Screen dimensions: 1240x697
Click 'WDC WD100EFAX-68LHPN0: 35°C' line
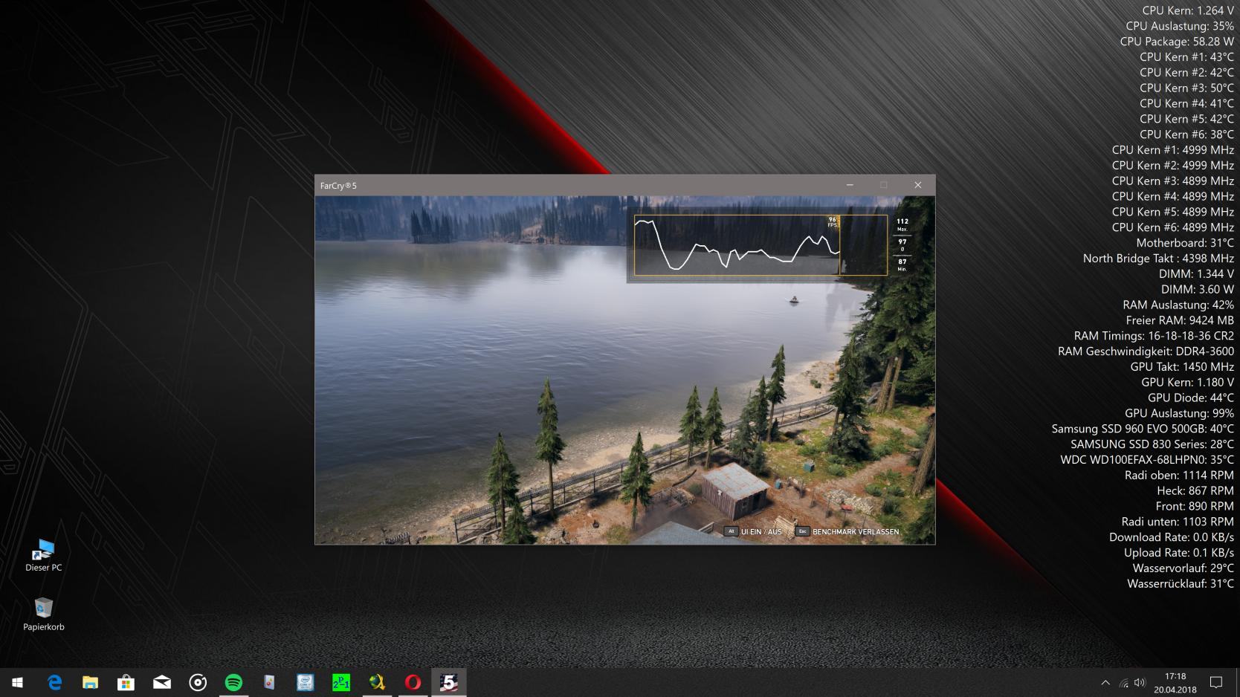1147,460
